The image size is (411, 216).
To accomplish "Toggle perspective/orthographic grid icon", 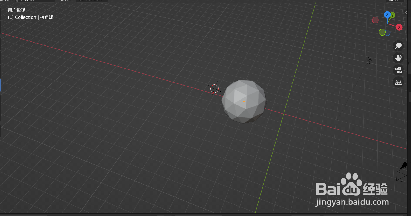I will pos(398,82).
